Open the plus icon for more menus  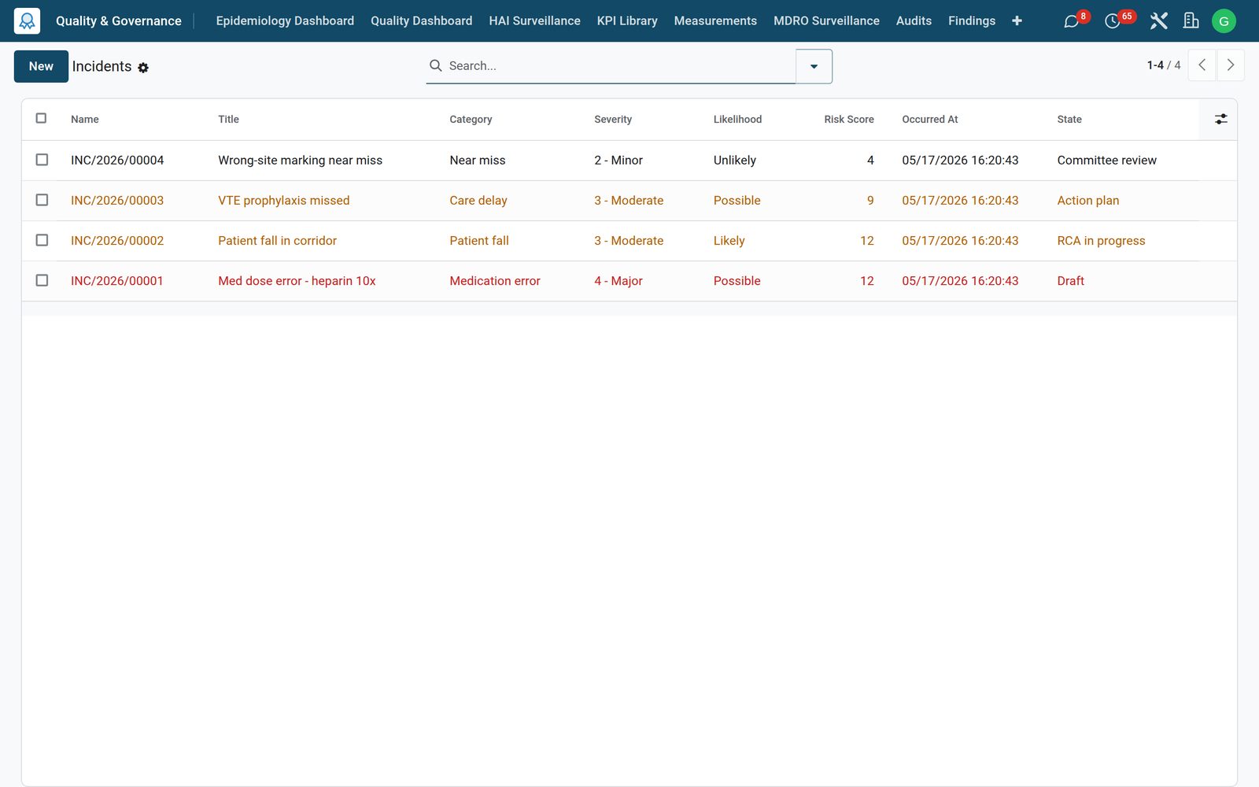click(x=1017, y=21)
